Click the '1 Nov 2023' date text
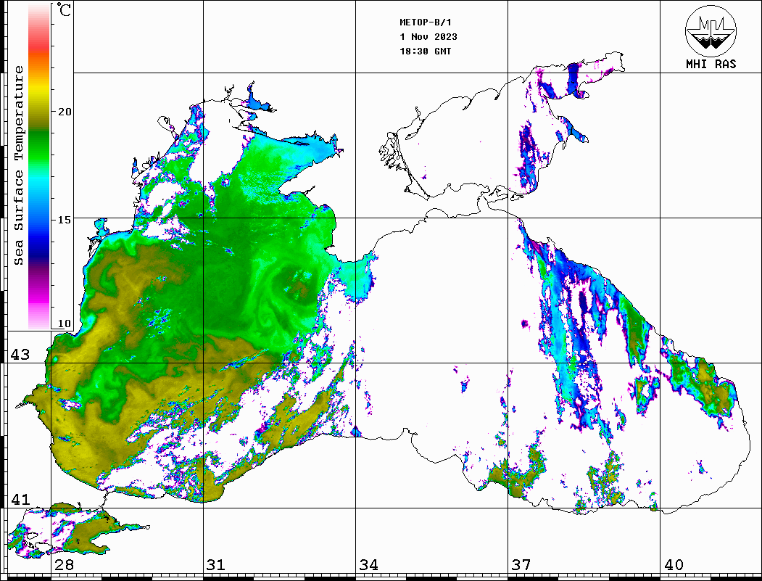Viewport: 762px width, 581px height. 428,37
